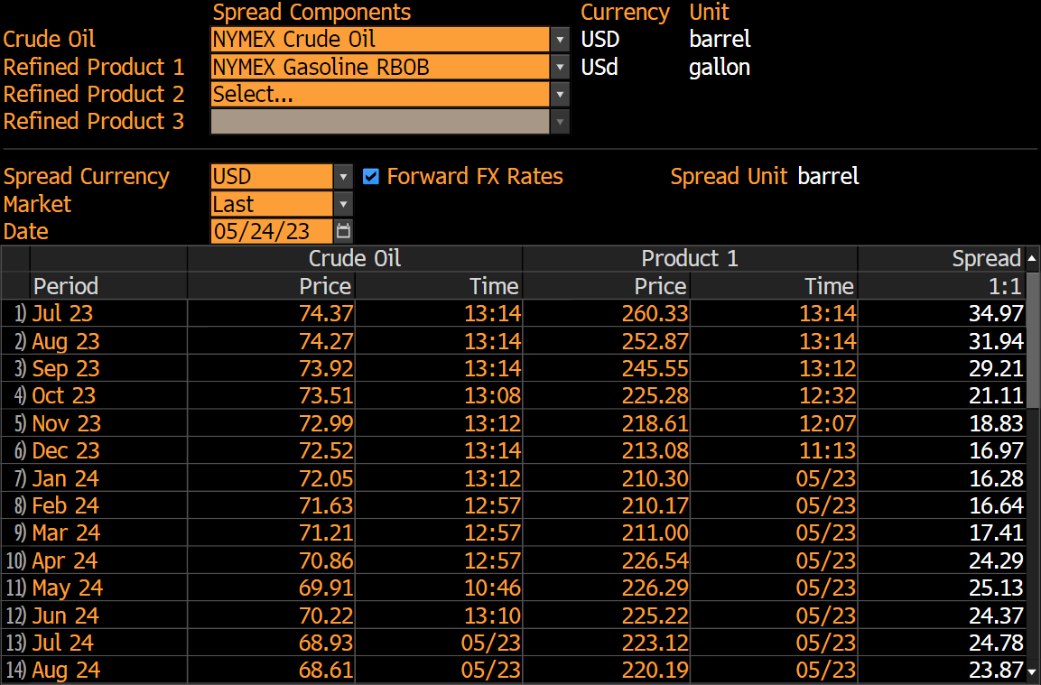Select the Aug 23 period row
The height and width of the screenshot is (685, 1041).
[x=513, y=341]
